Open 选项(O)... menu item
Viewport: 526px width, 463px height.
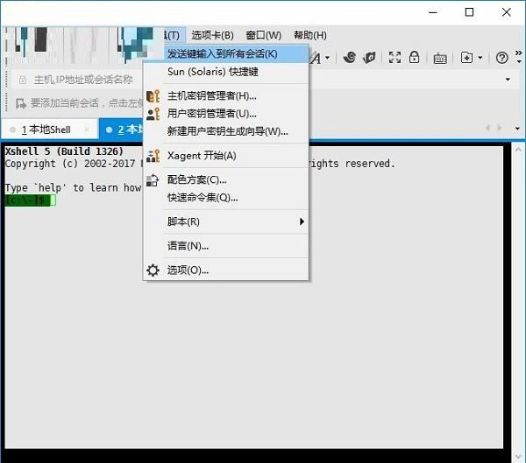(226, 270)
